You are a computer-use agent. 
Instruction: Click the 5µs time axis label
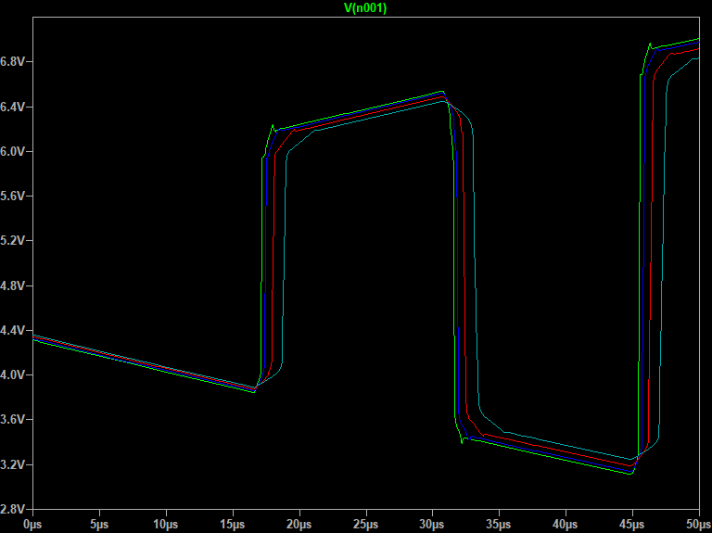coord(99,525)
